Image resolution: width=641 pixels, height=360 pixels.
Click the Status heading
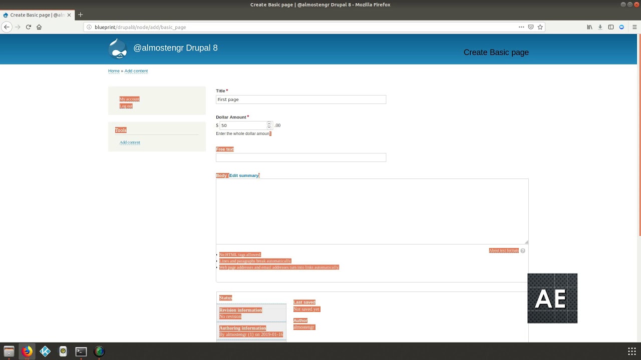[x=225, y=298]
